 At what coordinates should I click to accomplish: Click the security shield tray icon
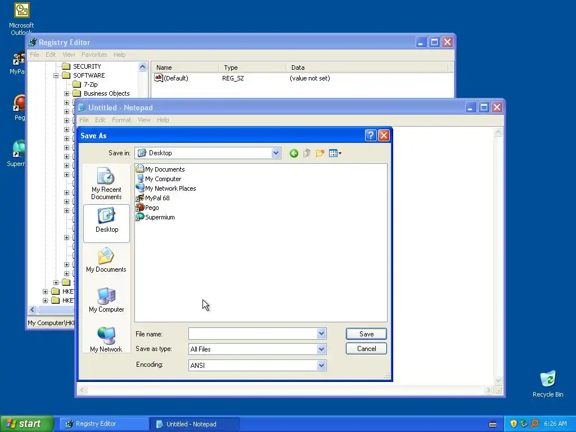(x=514, y=424)
